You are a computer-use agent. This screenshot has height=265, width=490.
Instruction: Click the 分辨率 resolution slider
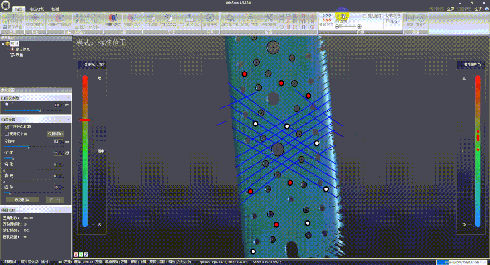[29, 147]
